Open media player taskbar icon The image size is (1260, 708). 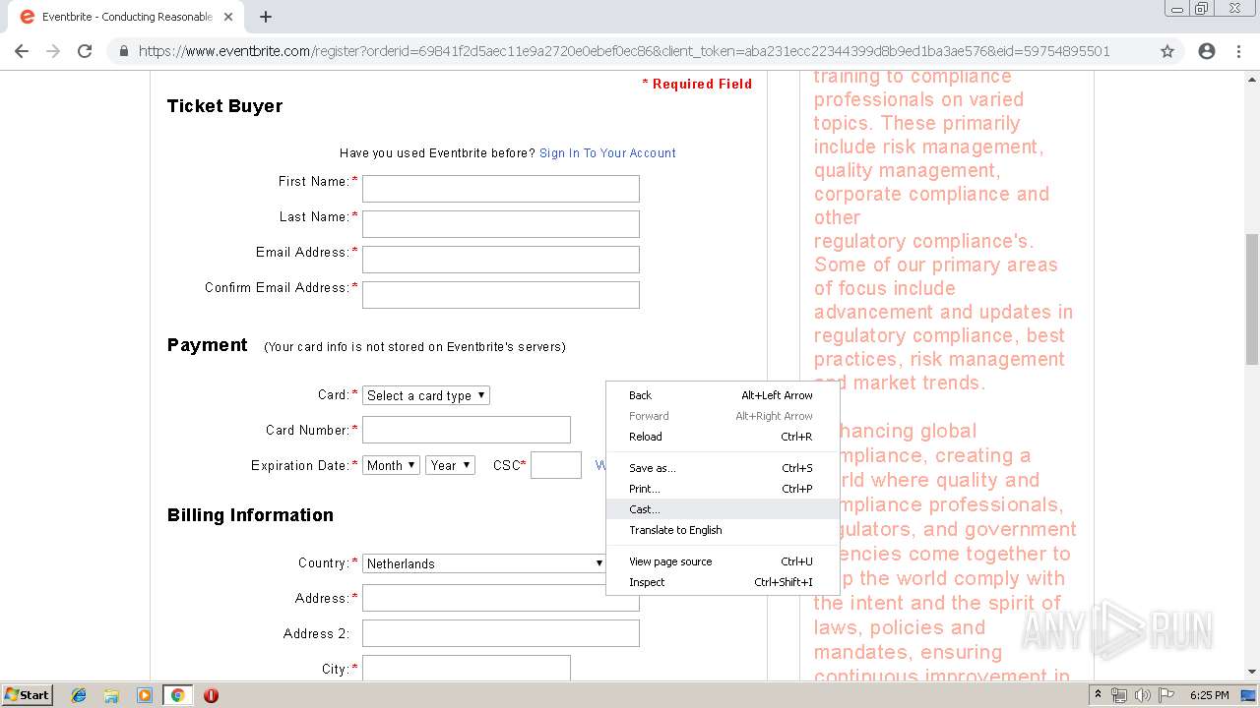tap(144, 695)
